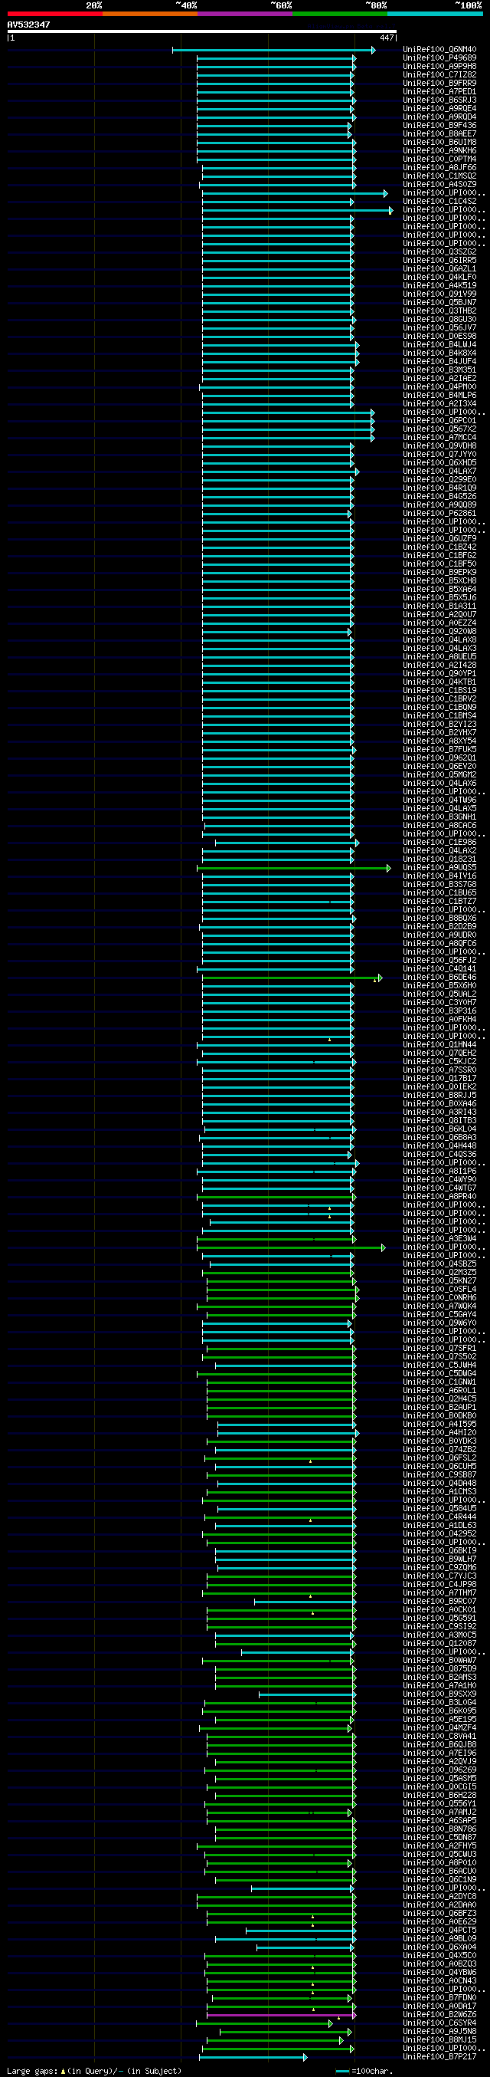Select the UniRef100_B7P217 label

click(x=439, y=2057)
